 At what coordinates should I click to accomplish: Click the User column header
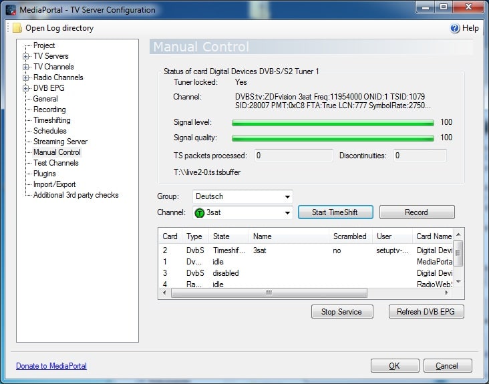(x=392, y=236)
